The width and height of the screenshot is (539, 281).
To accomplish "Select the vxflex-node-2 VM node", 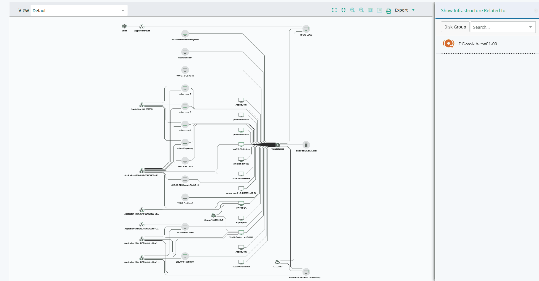I will tap(185, 106).
